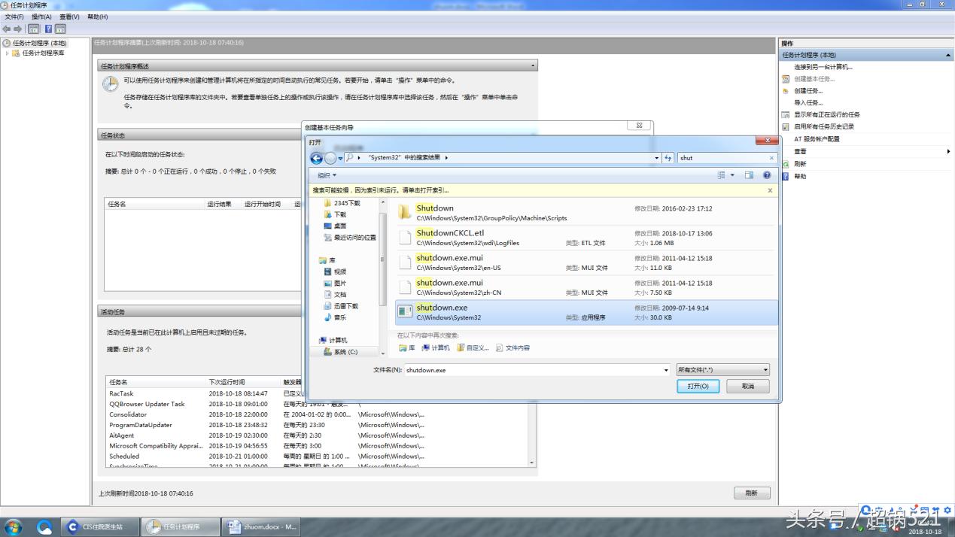Viewport: 955px width, 537px height.
Task: Click the 取消 button
Action: pos(747,386)
